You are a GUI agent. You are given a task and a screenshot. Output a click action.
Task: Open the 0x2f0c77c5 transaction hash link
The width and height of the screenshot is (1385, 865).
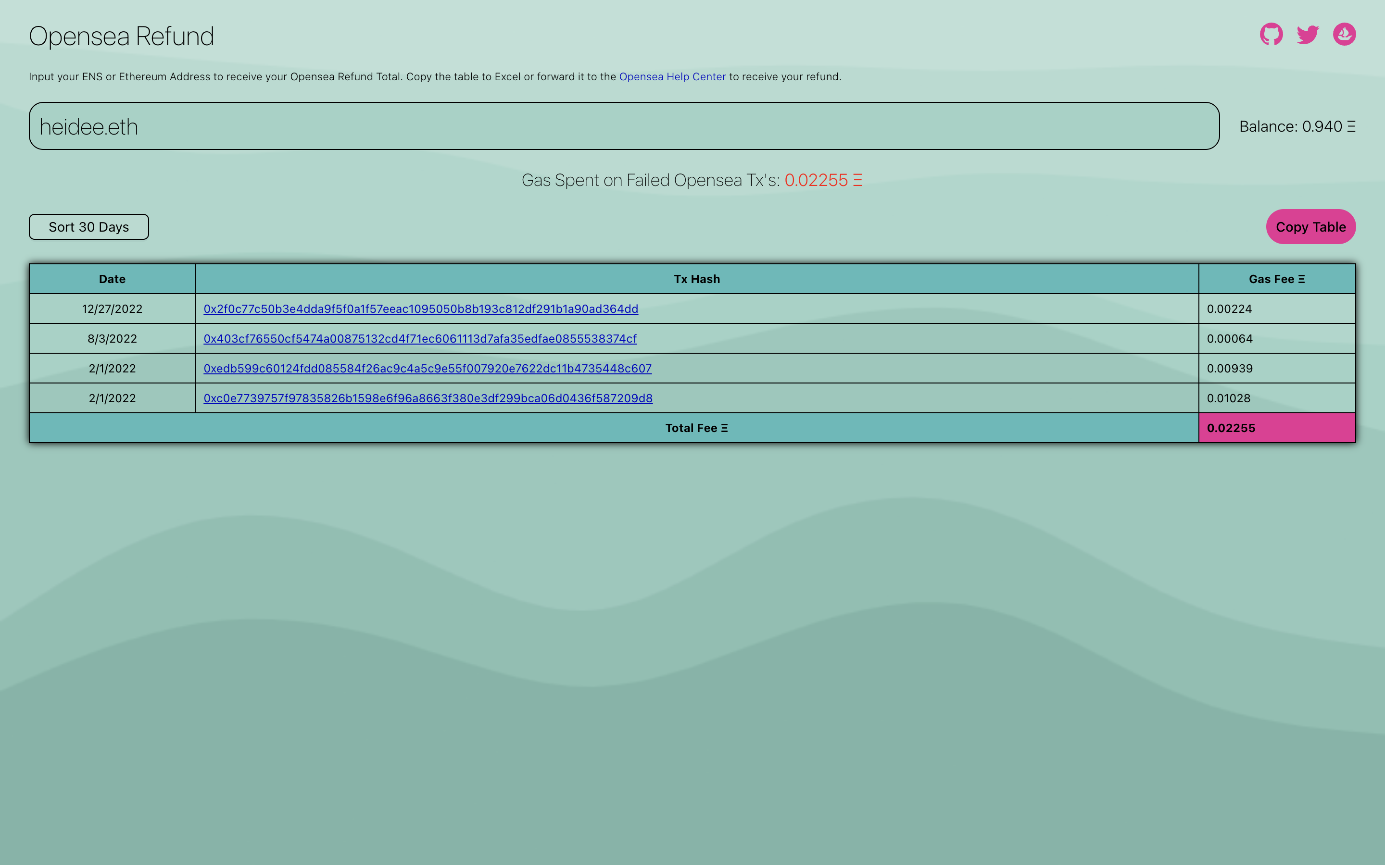[421, 309]
